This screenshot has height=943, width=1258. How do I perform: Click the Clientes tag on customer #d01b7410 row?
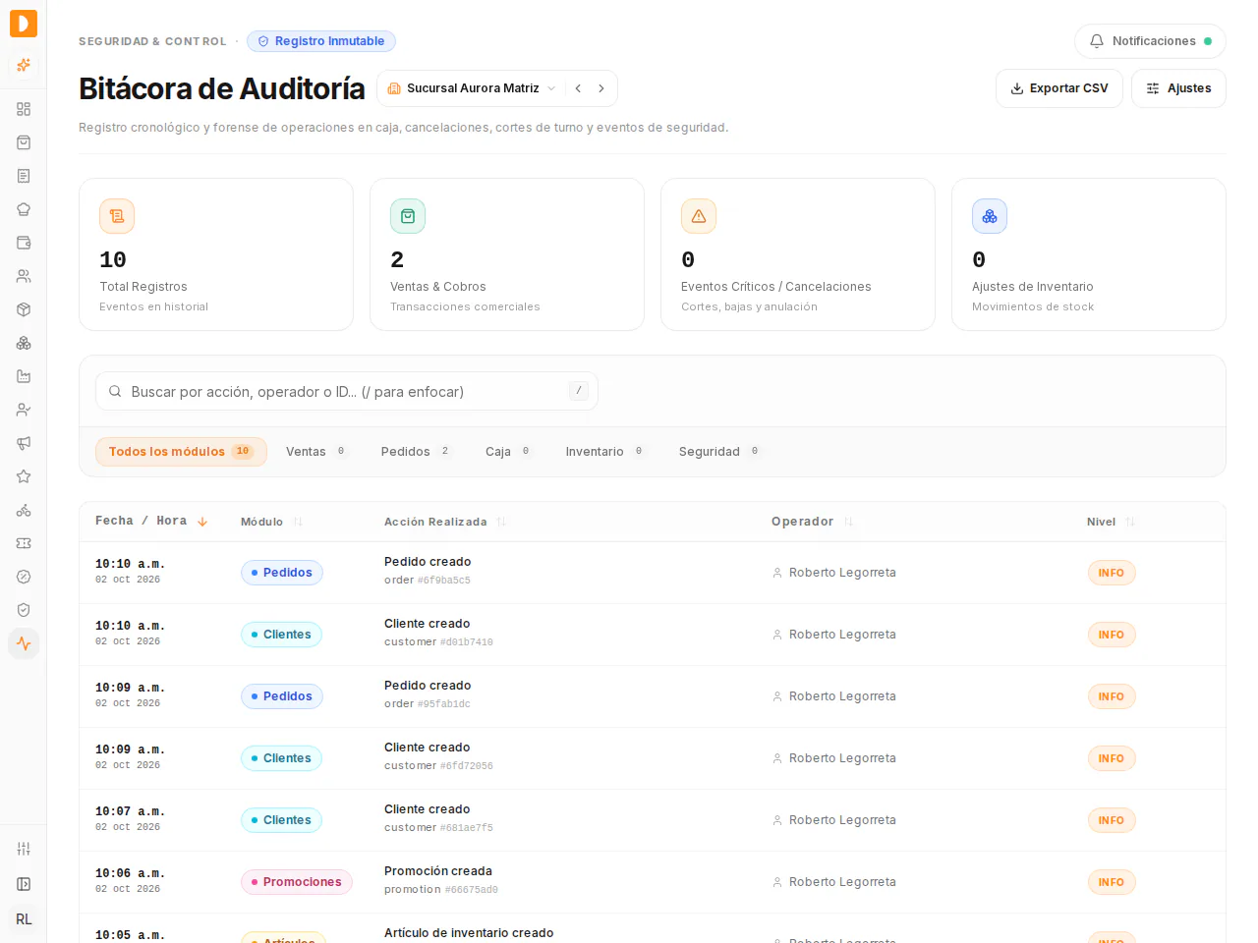[281, 635]
